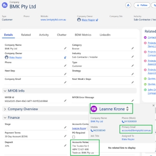The height and width of the screenshot is (156, 156).
Task: Open the Activity tab
Action: point(44,35)
